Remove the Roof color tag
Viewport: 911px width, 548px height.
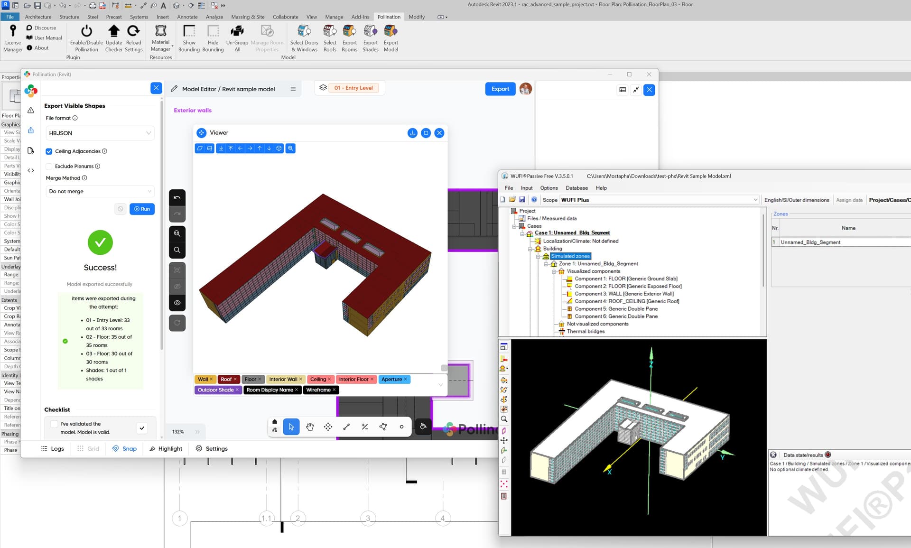235,379
